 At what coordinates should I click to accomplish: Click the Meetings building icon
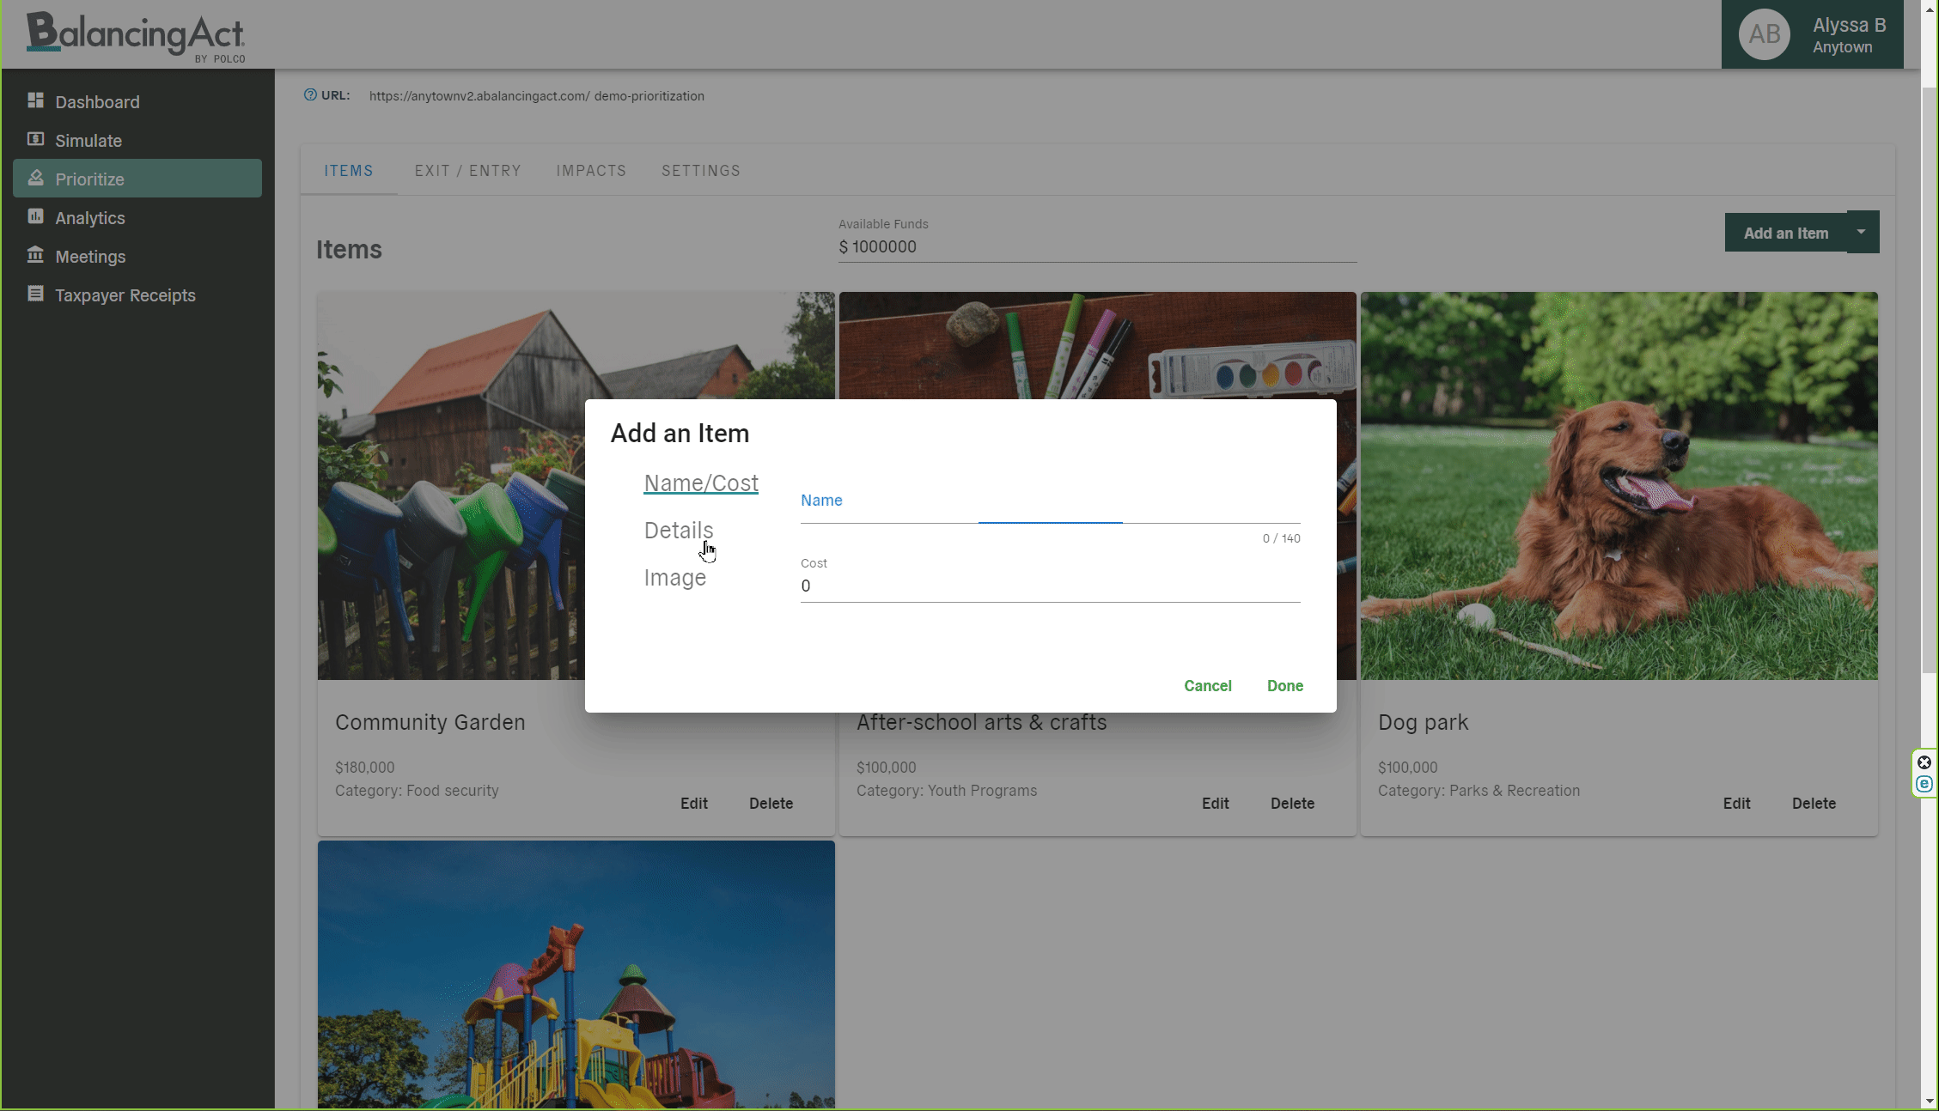point(35,255)
